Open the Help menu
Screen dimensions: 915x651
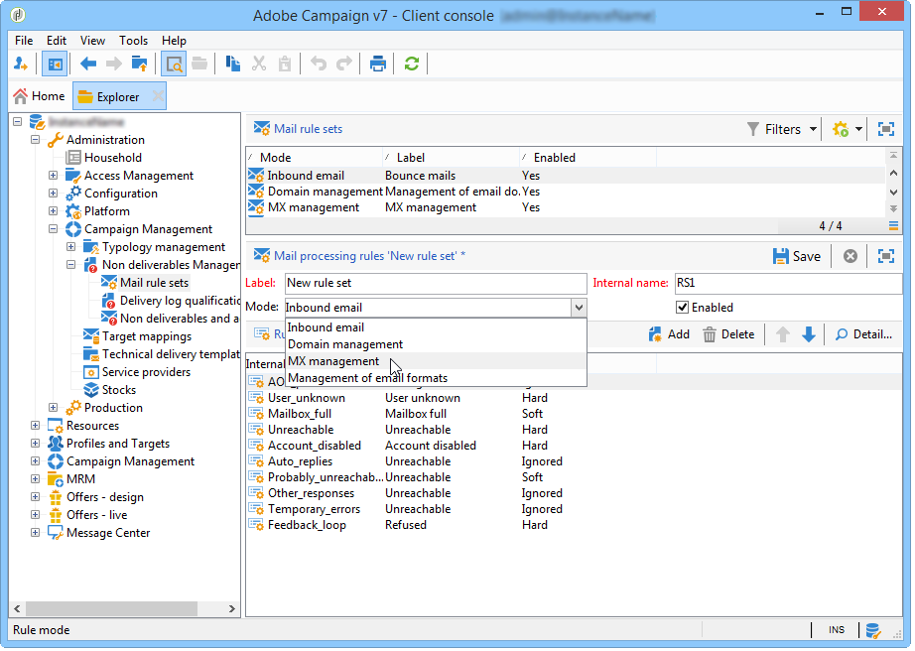click(174, 41)
